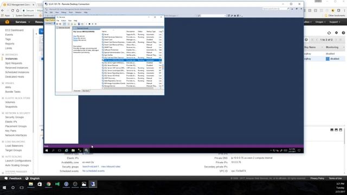
Task: Open Events in EC2 sidebar
Action: (9, 35)
